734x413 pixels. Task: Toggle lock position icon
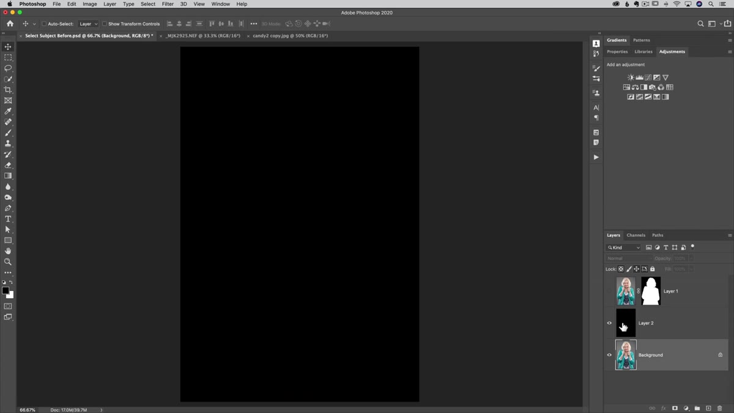click(x=637, y=269)
